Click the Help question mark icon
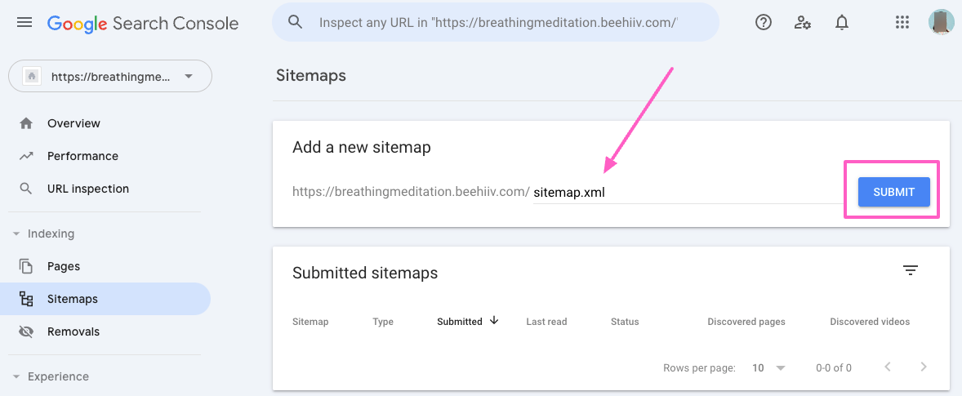The height and width of the screenshot is (396, 962). click(x=764, y=23)
